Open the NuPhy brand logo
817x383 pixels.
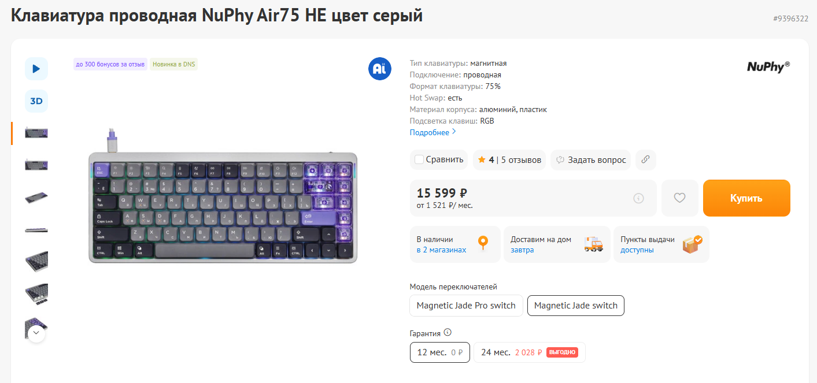[x=768, y=66]
